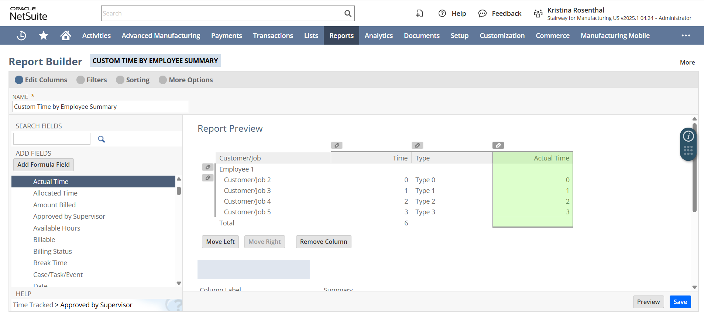Select Break Time in field list
This screenshot has width=704, height=318.
(93, 263)
